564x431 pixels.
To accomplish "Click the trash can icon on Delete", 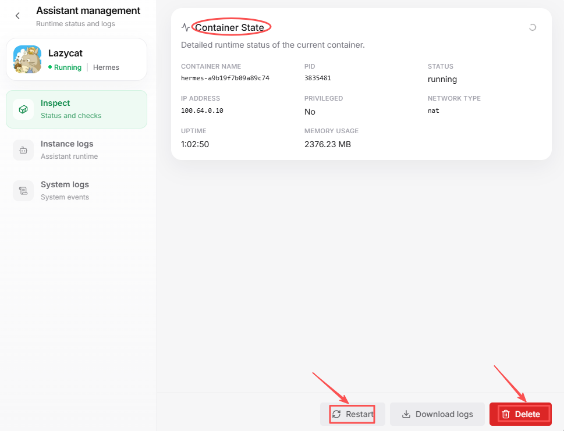I will click(506, 414).
